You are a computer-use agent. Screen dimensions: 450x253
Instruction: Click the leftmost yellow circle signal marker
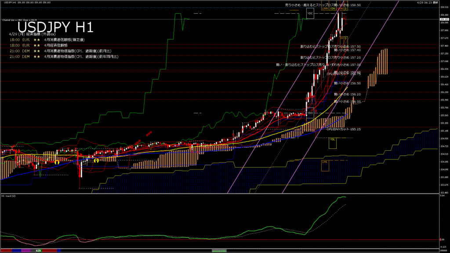point(57,163)
